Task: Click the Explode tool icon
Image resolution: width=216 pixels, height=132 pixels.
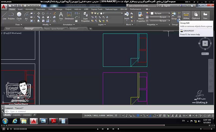Action: (x=54, y=17)
